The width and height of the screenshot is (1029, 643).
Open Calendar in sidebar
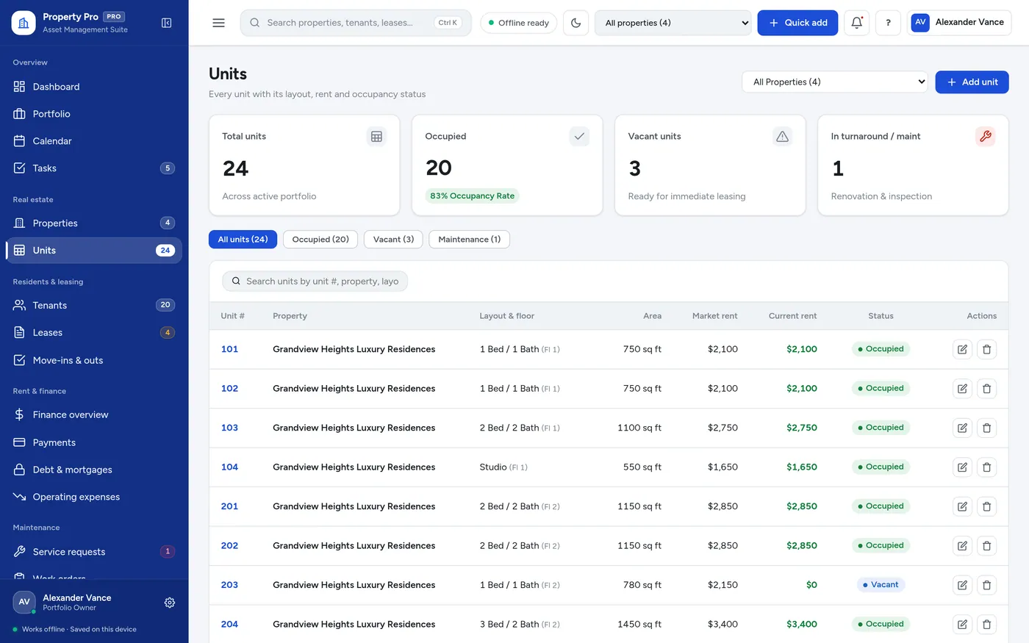click(94, 141)
